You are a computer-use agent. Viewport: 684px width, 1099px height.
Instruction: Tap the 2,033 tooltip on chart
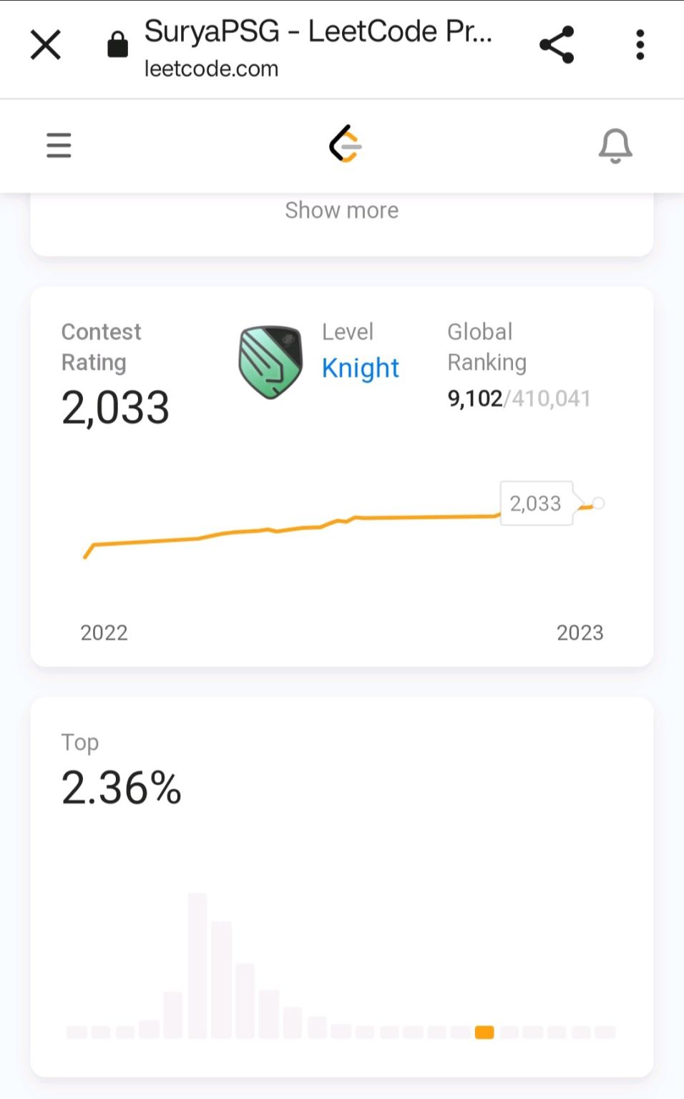(536, 504)
